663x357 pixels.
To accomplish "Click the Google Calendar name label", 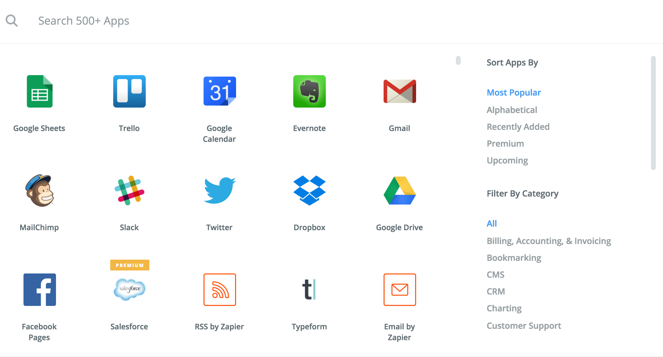I will (219, 134).
